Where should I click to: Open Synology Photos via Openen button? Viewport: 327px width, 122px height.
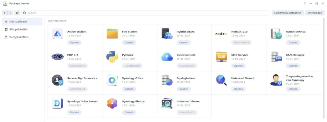(129, 112)
